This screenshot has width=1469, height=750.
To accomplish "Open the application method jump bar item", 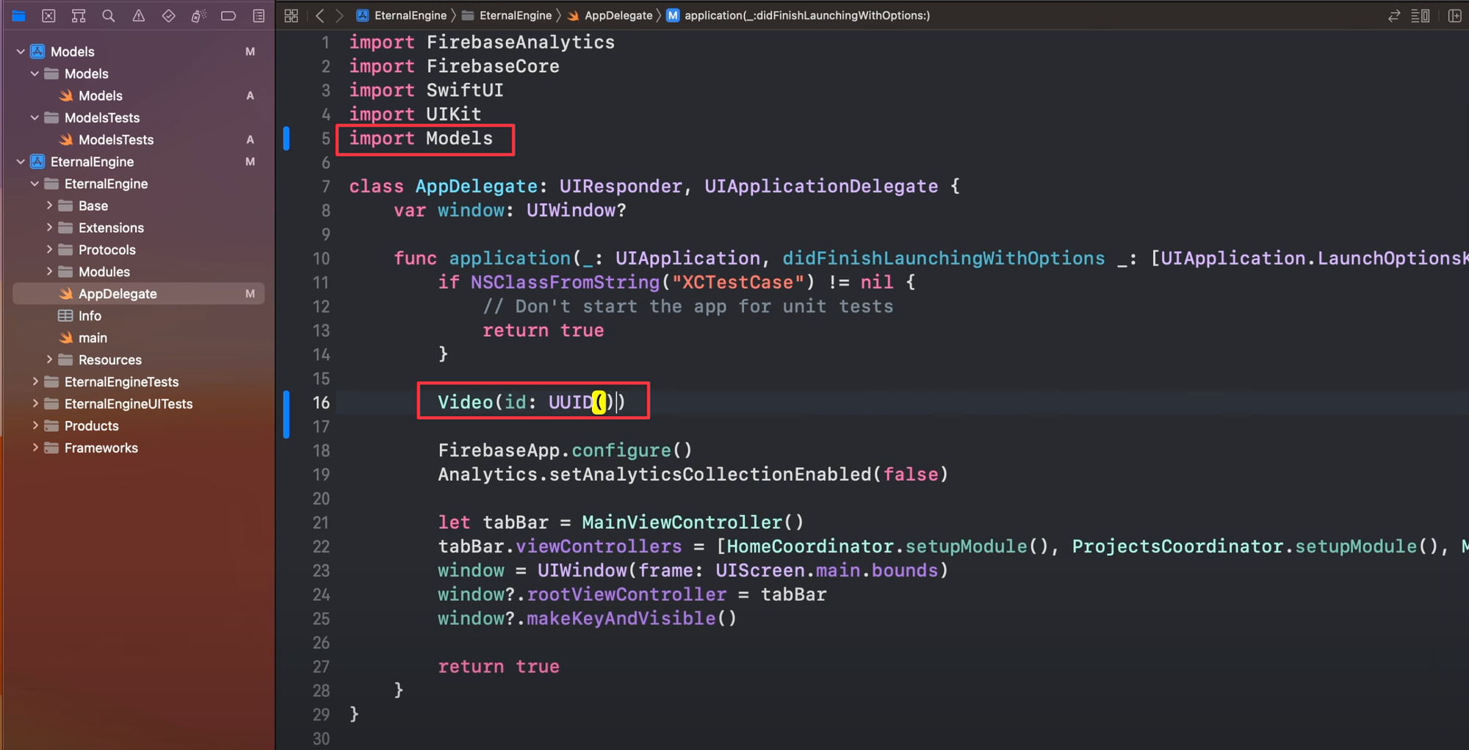I will click(x=806, y=15).
